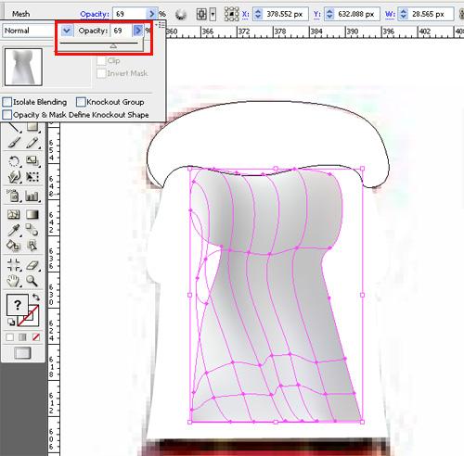Screen dimensions: 464x456
Task: Select the Gradient tool
Action: coord(32,214)
